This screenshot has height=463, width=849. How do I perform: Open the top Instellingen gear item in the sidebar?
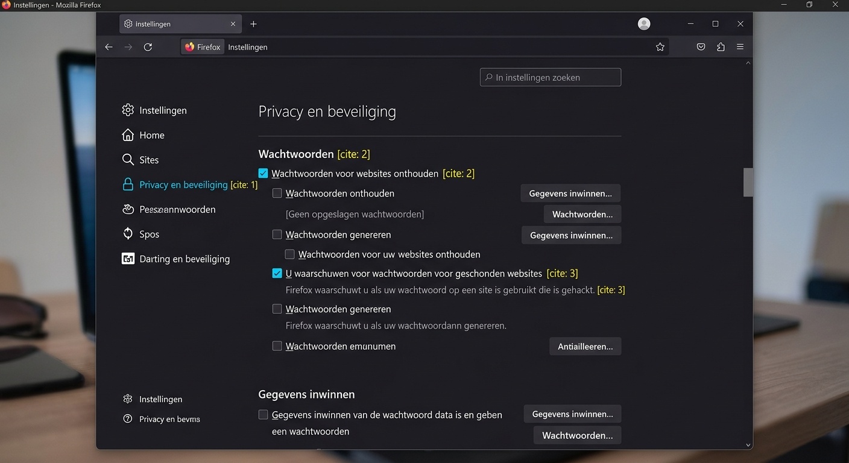[x=154, y=110]
